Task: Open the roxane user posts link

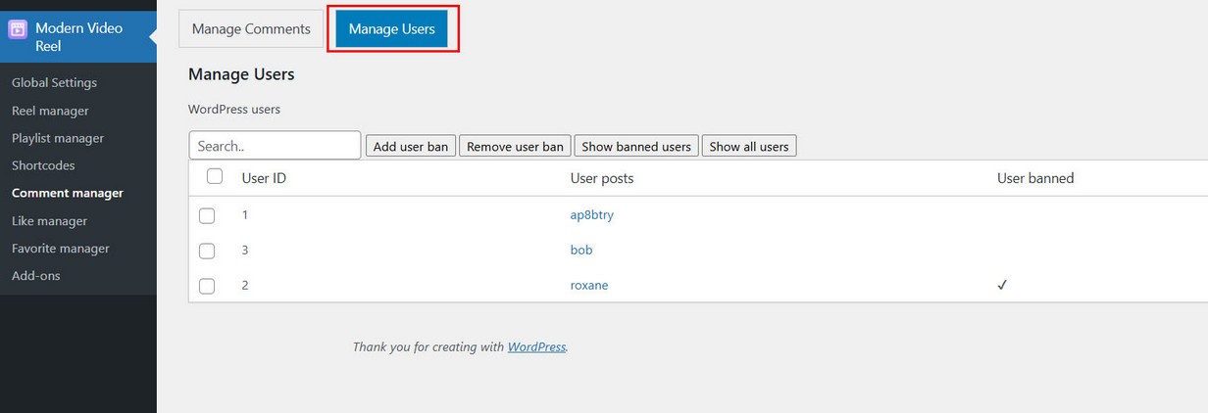Action: (x=589, y=286)
